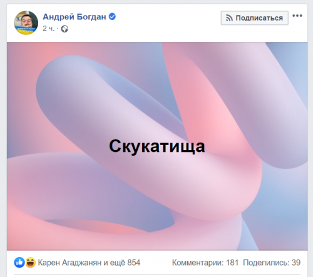Click the blue verified badge icon
Viewport: 313px width, 277px height.
112,16
